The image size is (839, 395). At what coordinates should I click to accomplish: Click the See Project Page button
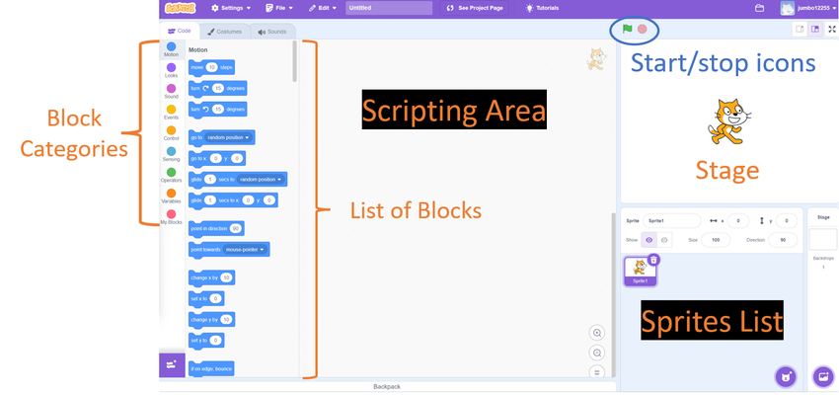coord(475,8)
